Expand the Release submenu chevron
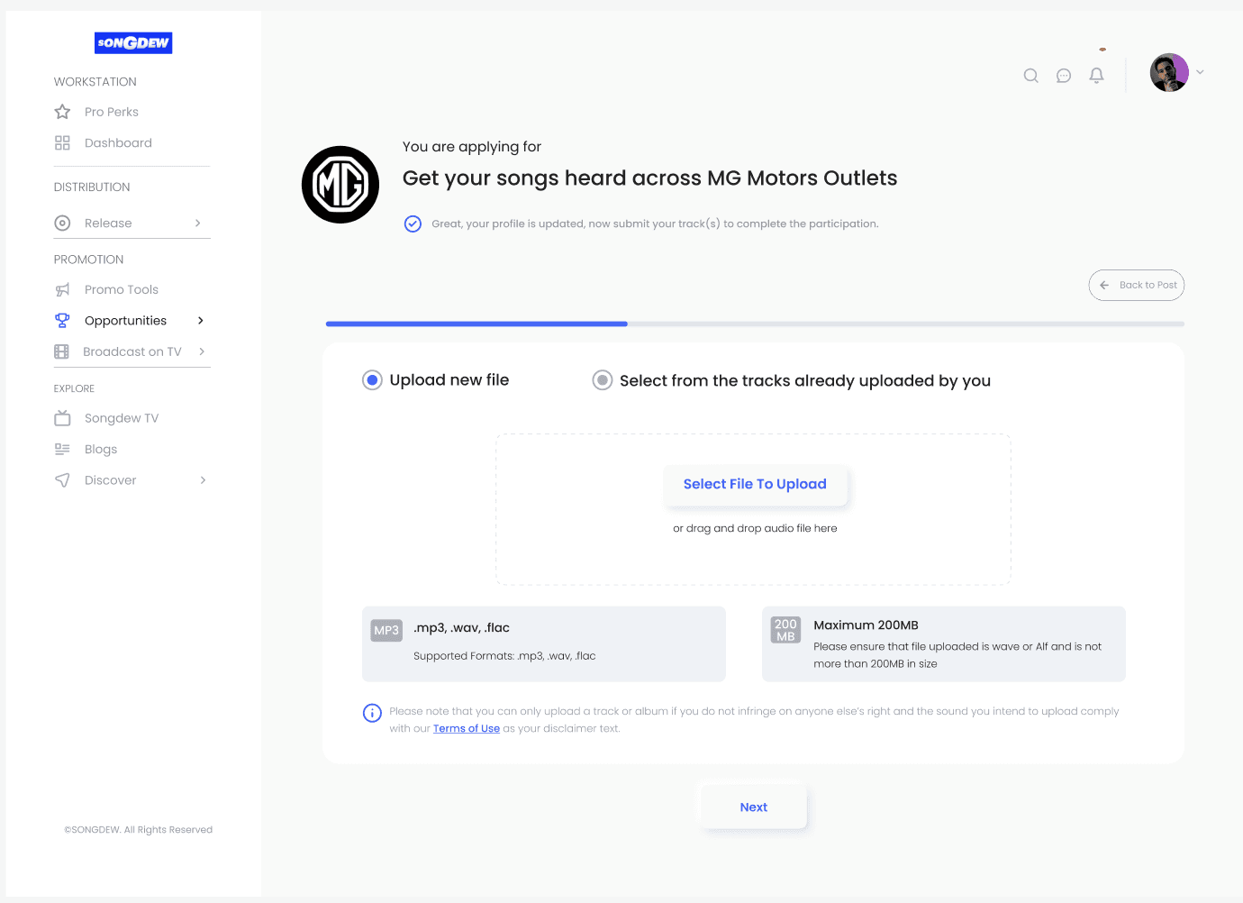The height and width of the screenshot is (903, 1243). [198, 223]
